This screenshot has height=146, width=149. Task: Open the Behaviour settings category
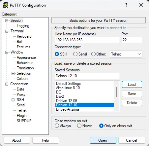click(x=25, y=63)
